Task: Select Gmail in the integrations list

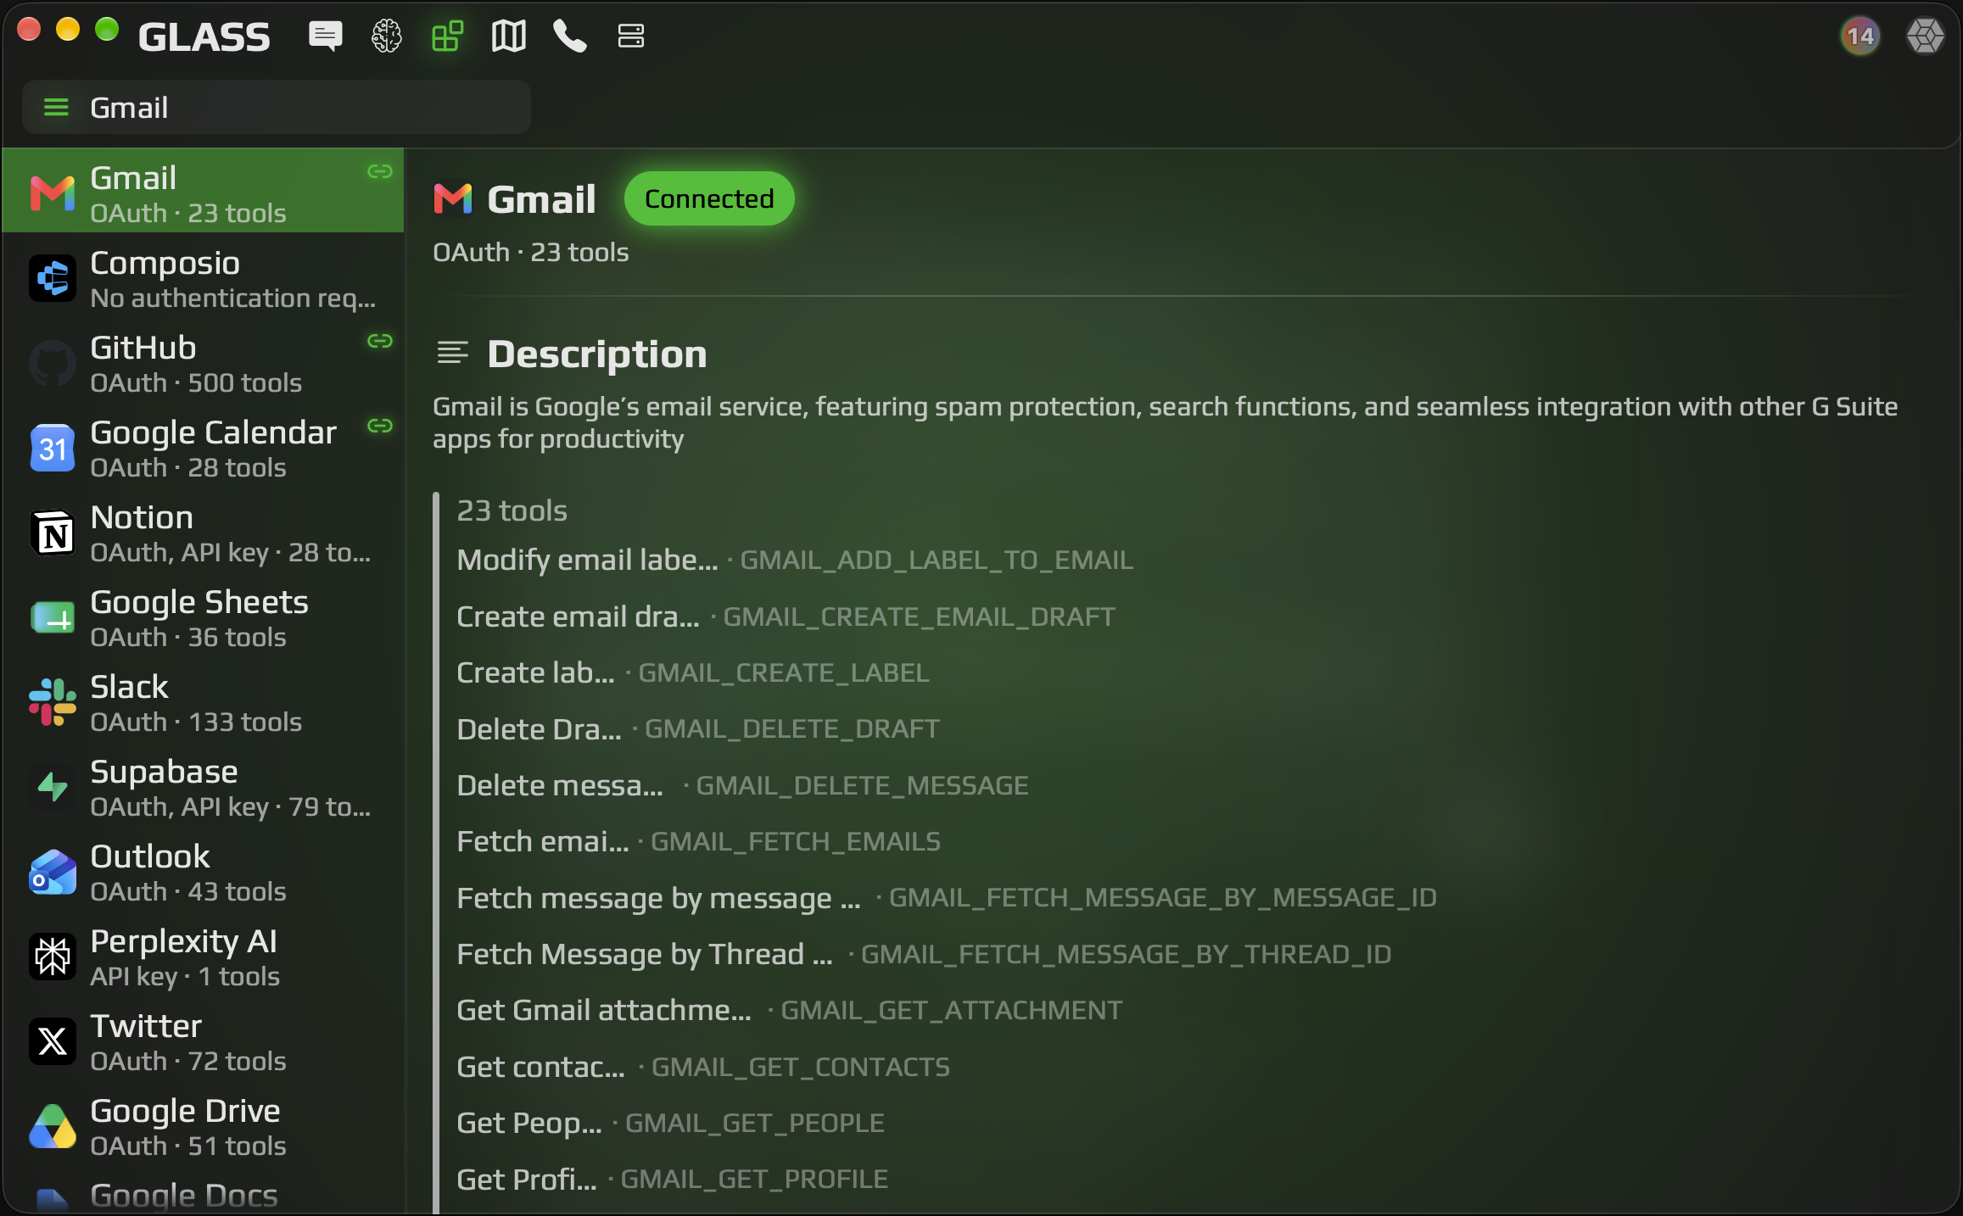Action: pos(204,191)
